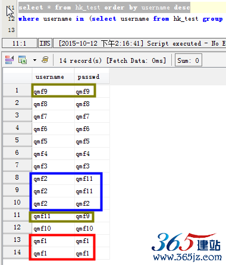Click the Script executed status message

click(x=174, y=43)
